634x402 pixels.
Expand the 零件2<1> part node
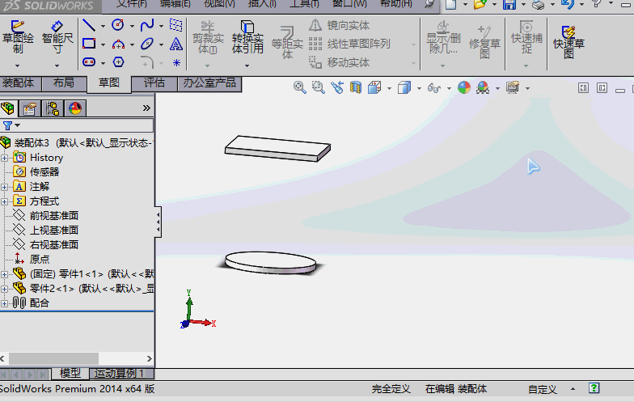pyautogui.click(x=5, y=289)
